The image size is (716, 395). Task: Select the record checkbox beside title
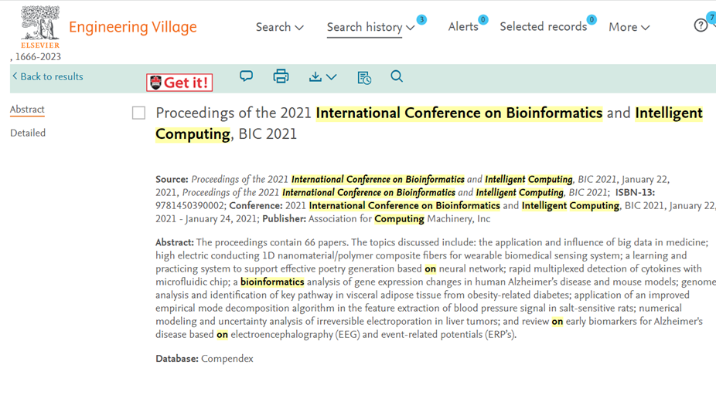pos(139,113)
